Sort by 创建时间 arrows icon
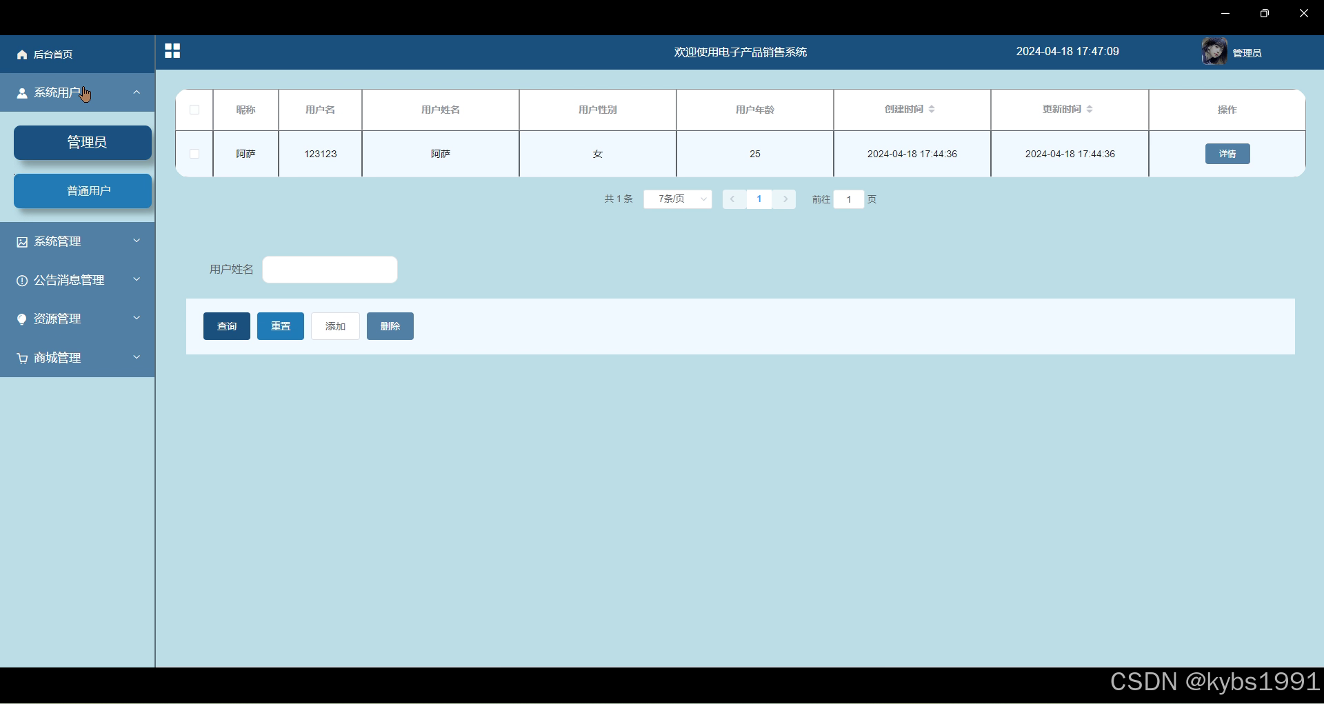The height and width of the screenshot is (704, 1324). coord(932,109)
